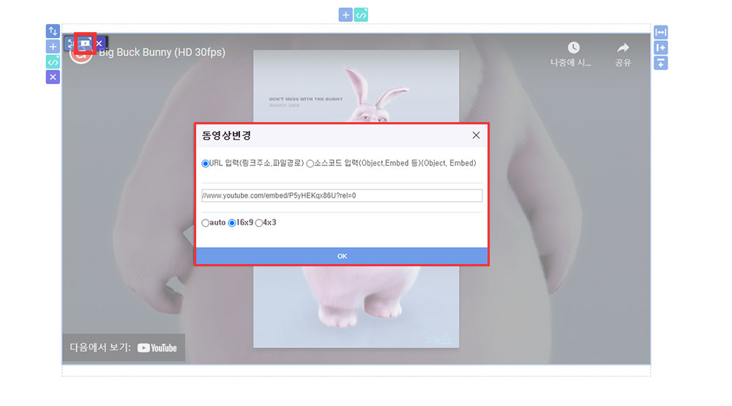Select the 16x9 aspect ratio option
The image size is (732, 406).
click(x=232, y=222)
